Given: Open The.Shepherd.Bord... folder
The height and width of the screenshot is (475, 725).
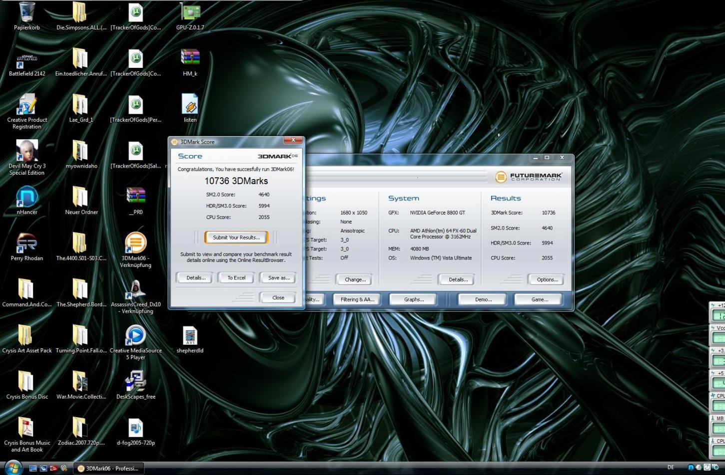Looking at the screenshot, I should [81, 293].
